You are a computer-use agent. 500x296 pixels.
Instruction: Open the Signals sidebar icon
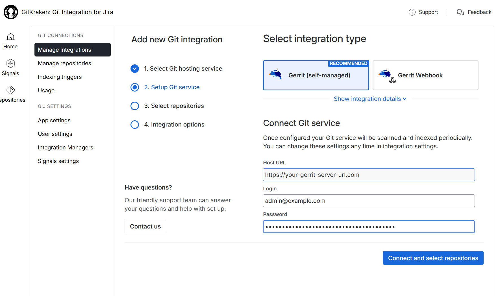point(10,64)
